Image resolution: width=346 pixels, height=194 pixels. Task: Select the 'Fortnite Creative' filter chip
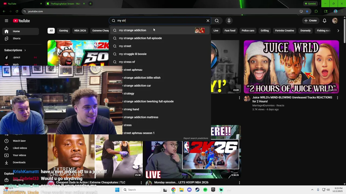click(x=284, y=30)
